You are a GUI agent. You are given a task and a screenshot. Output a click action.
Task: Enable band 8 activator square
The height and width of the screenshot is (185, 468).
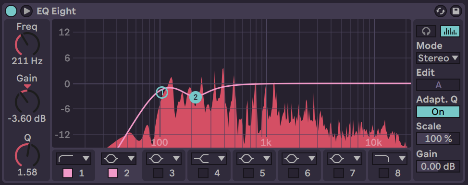[384, 173]
